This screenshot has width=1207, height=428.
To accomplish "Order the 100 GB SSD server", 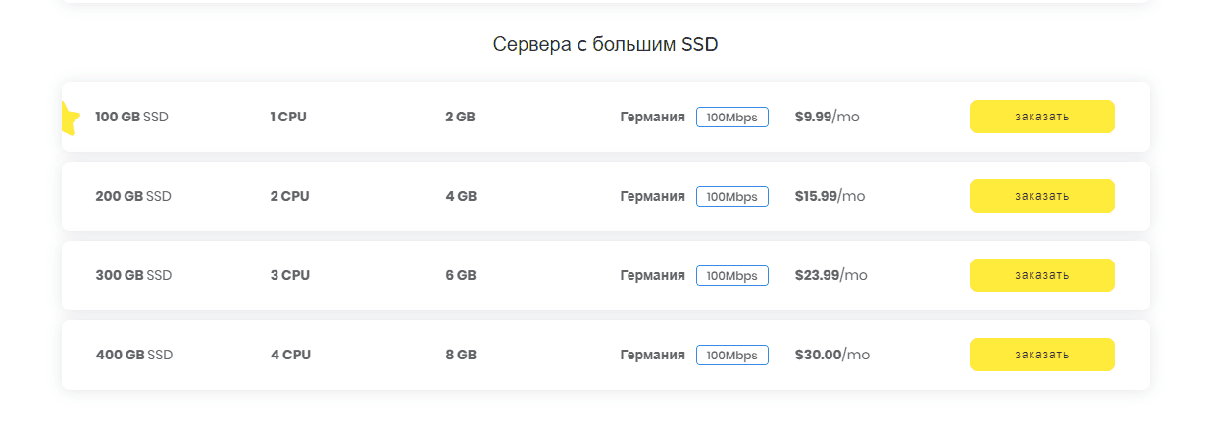I will [x=1041, y=117].
